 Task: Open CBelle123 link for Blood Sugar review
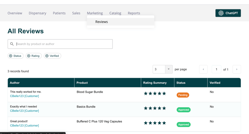tap(24, 96)
